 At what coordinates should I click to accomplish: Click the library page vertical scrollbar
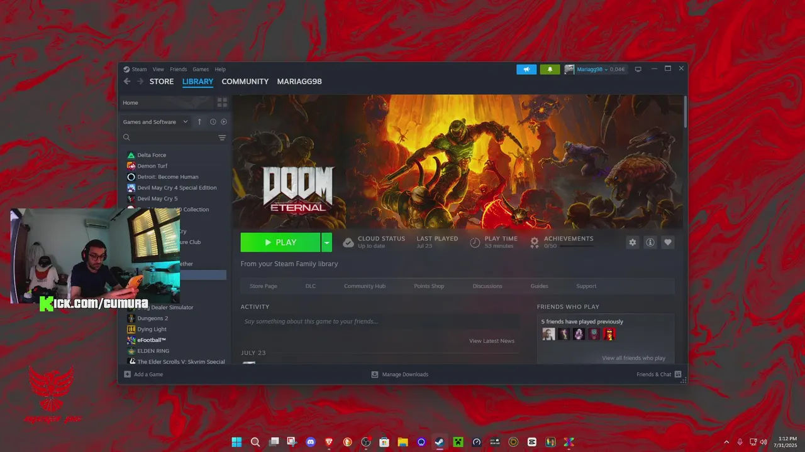[685, 113]
